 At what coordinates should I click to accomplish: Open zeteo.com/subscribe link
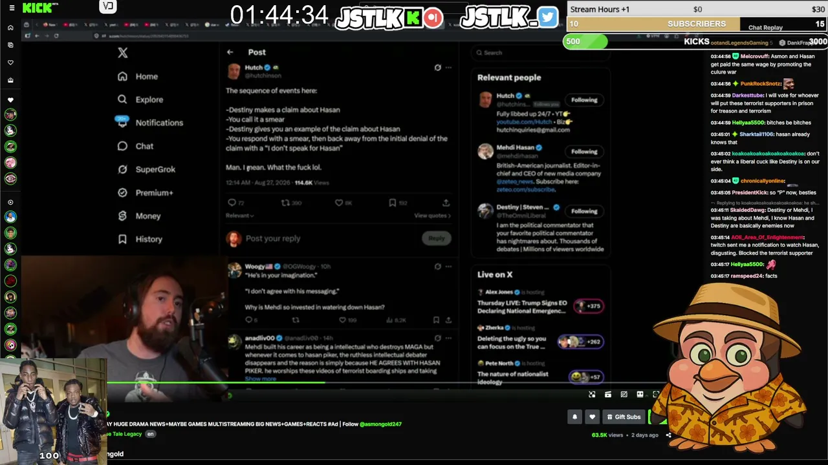click(525, 190)
